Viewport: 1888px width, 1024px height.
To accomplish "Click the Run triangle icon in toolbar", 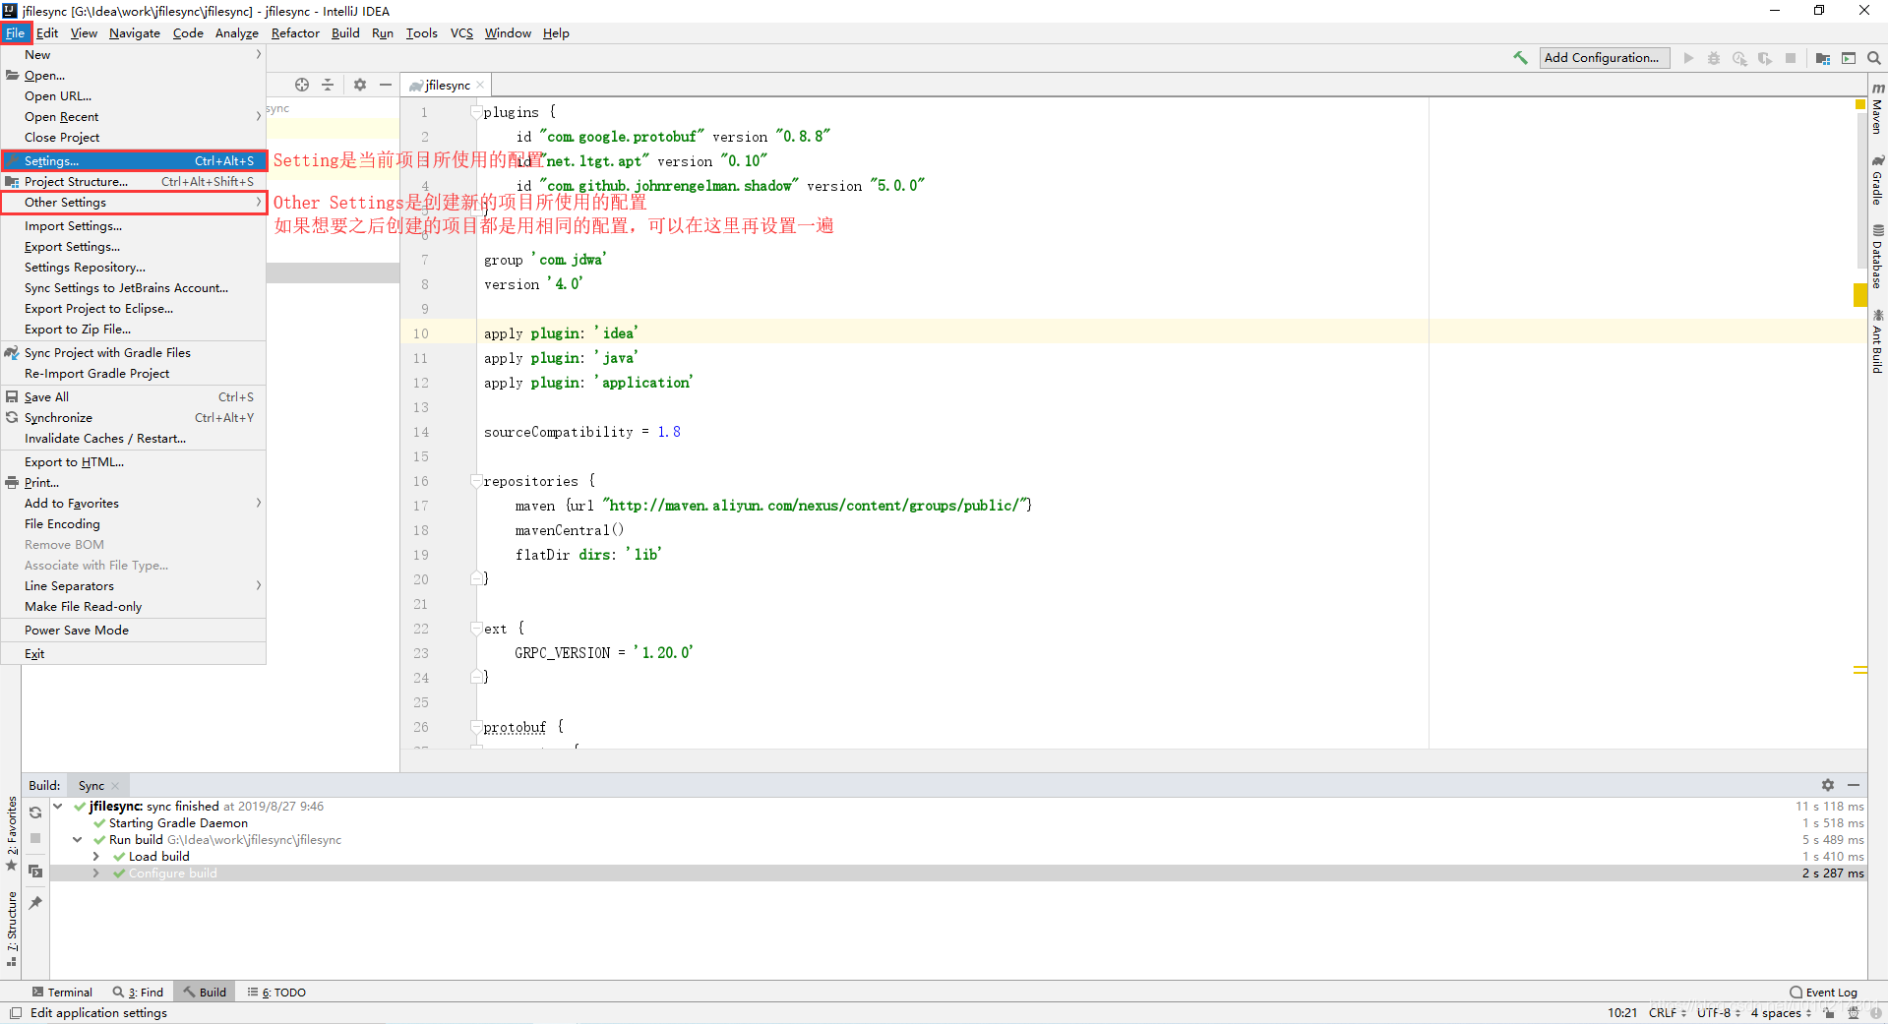I will (x=1688, y=58).
